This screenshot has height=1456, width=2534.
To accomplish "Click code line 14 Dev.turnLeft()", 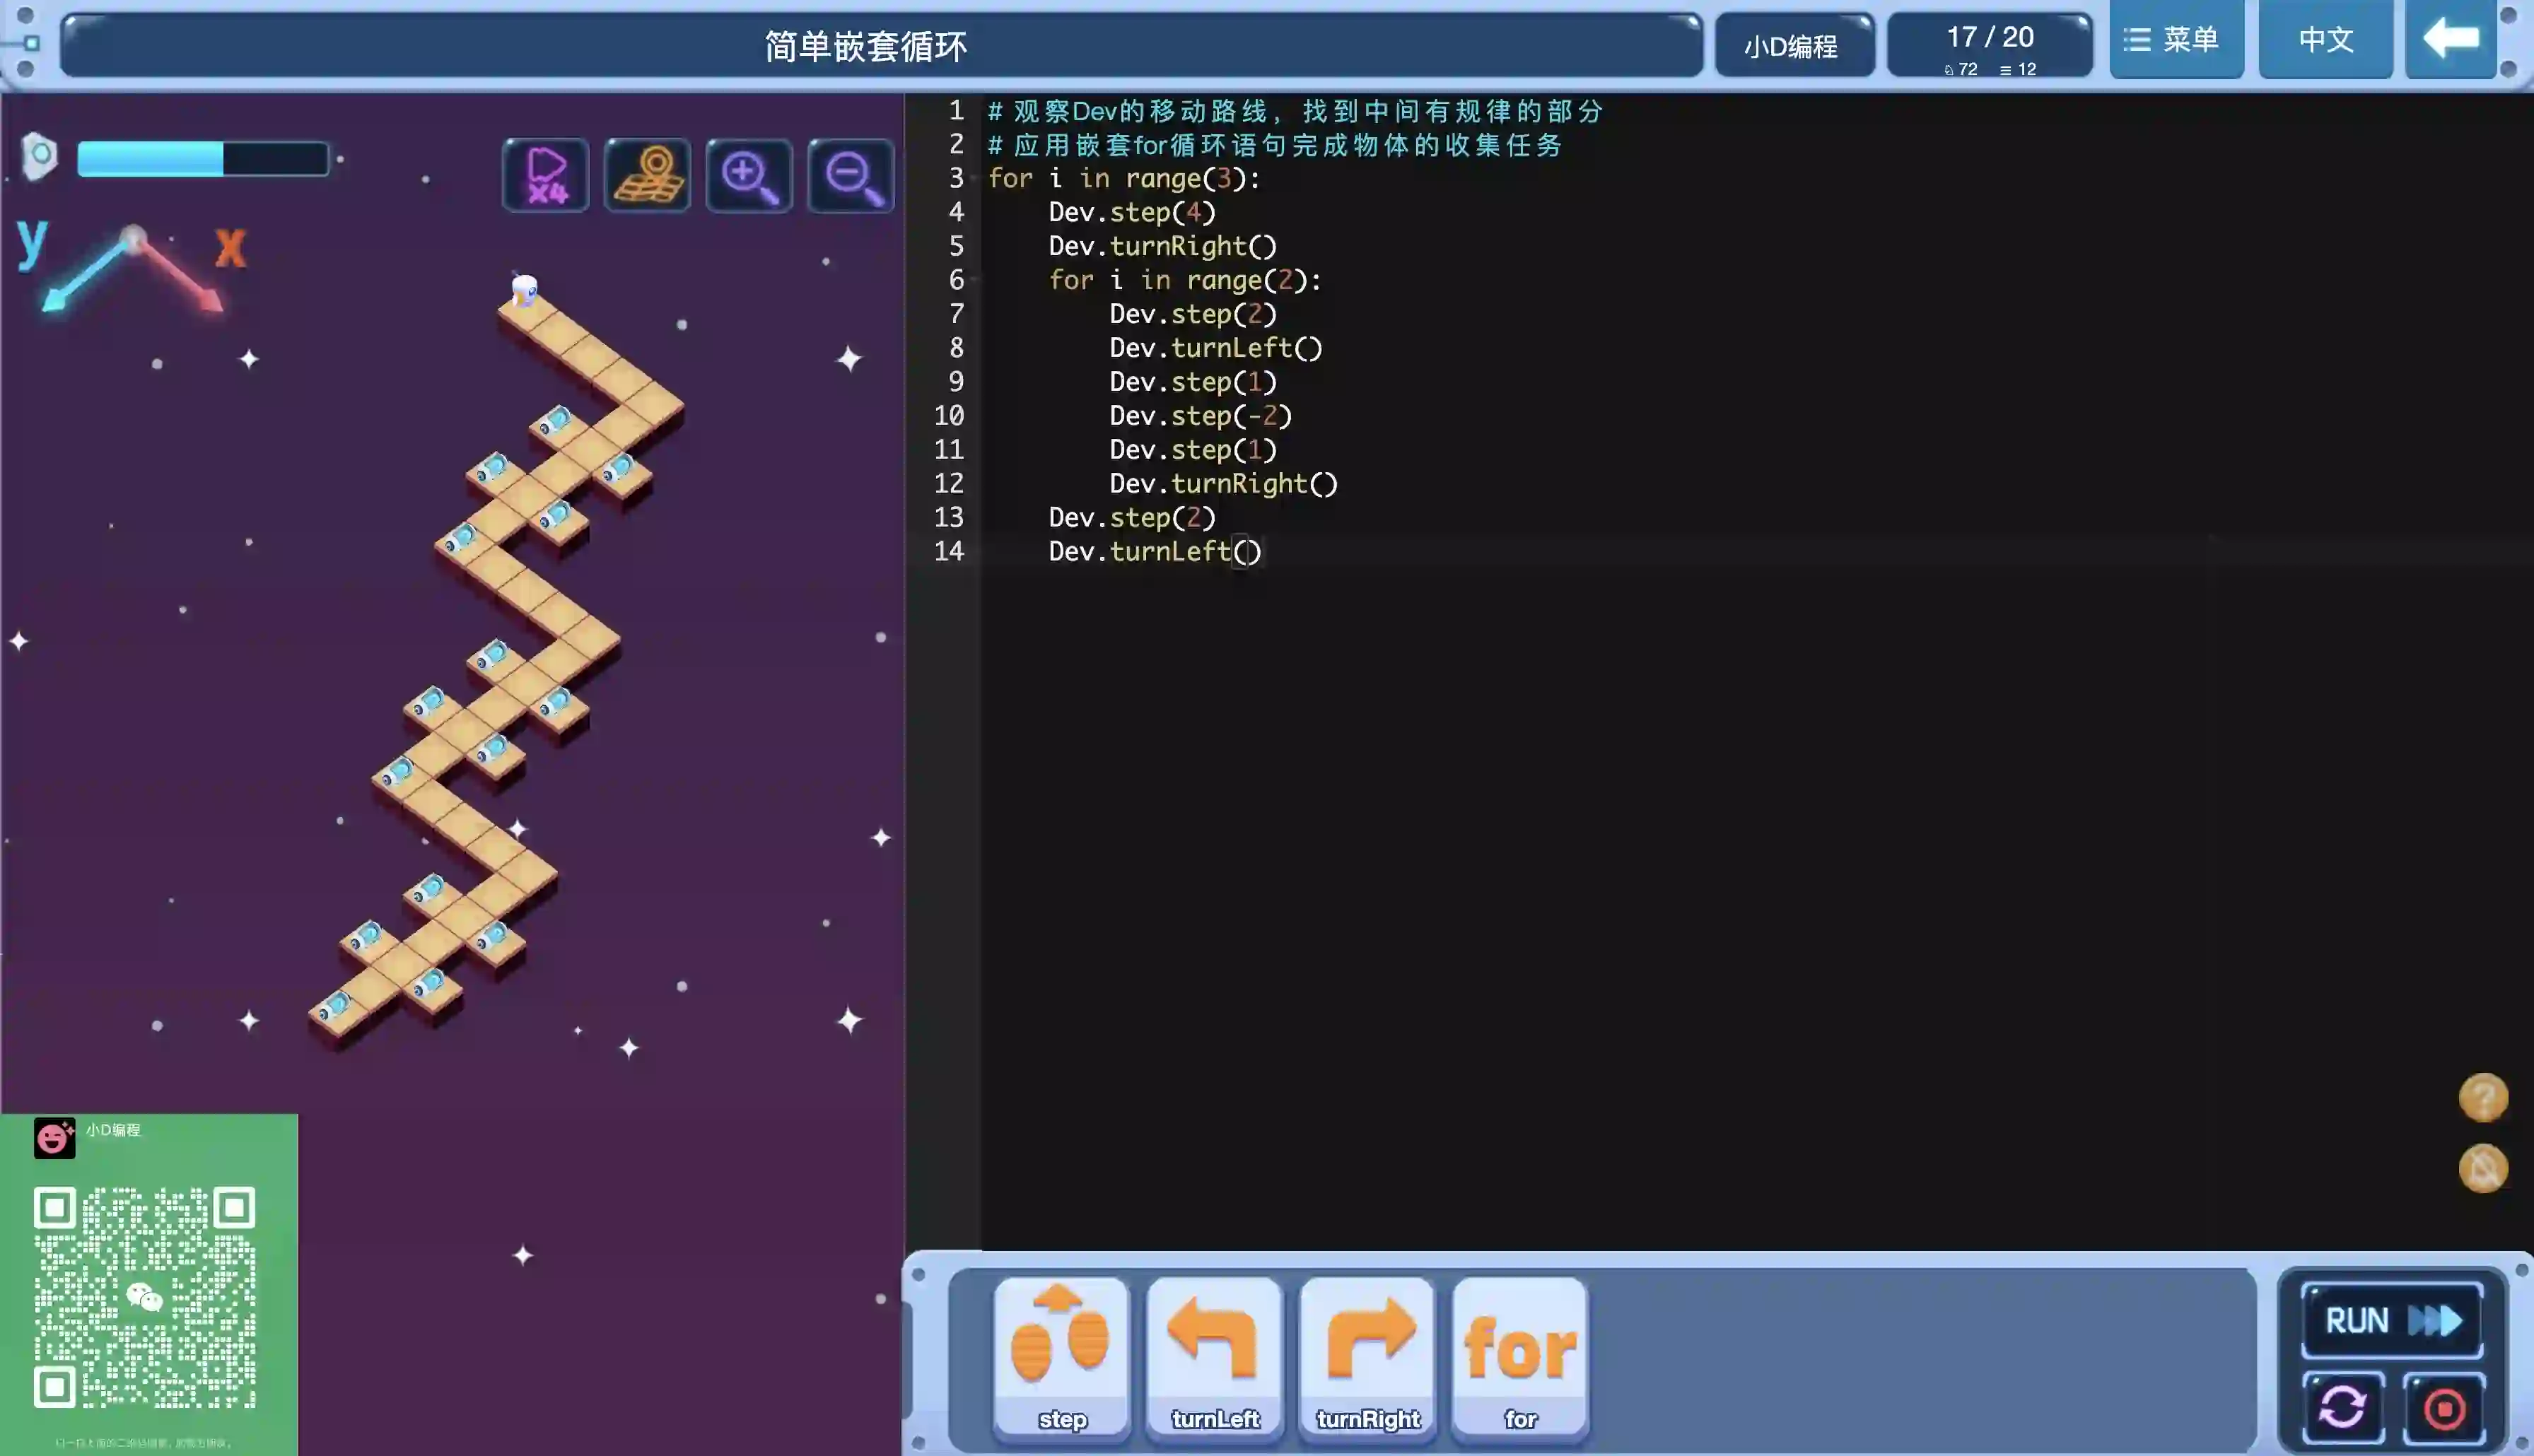I will pos(1155,552).
